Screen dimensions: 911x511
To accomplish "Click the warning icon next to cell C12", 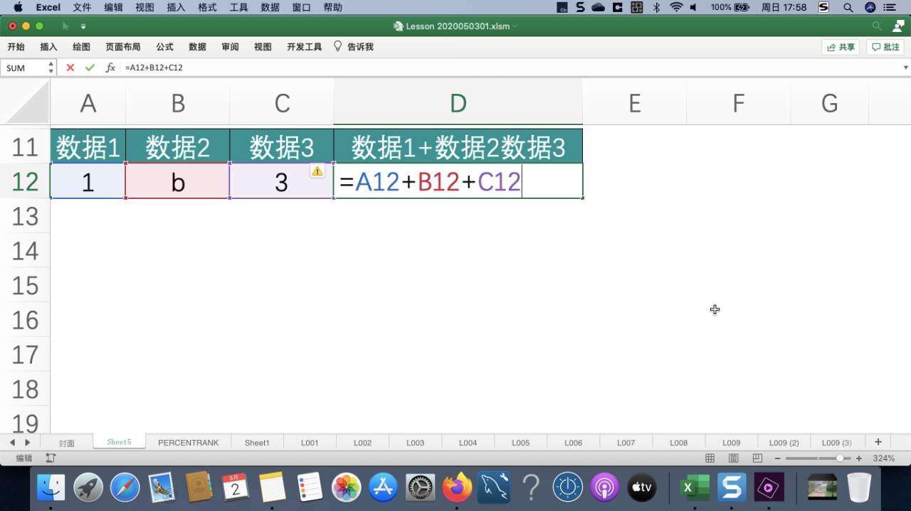I will [317, 171].
